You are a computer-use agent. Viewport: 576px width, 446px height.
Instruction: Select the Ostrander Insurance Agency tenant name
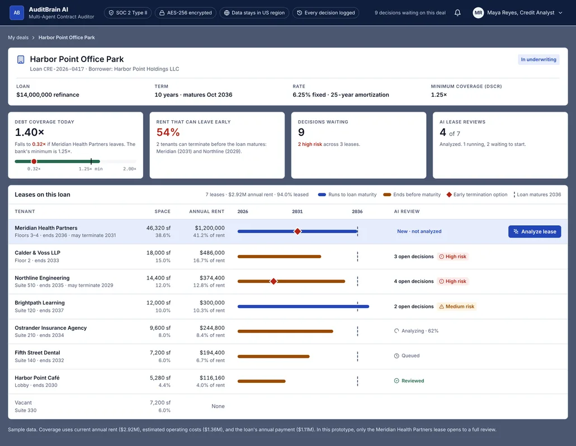(x=51, y=328)
